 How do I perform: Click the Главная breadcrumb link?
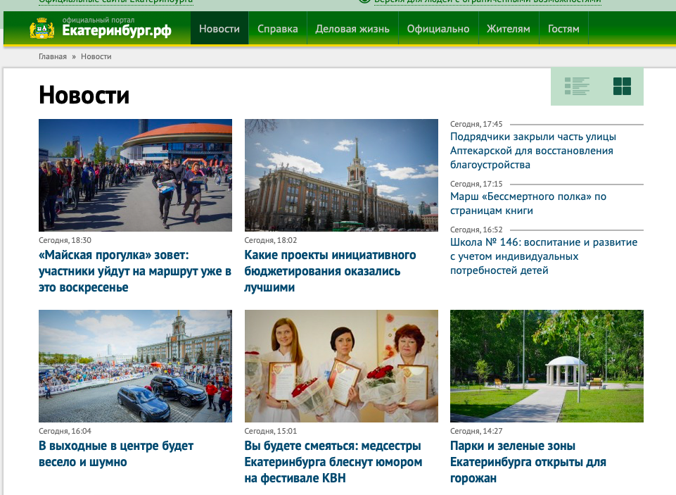coord(53,56)
